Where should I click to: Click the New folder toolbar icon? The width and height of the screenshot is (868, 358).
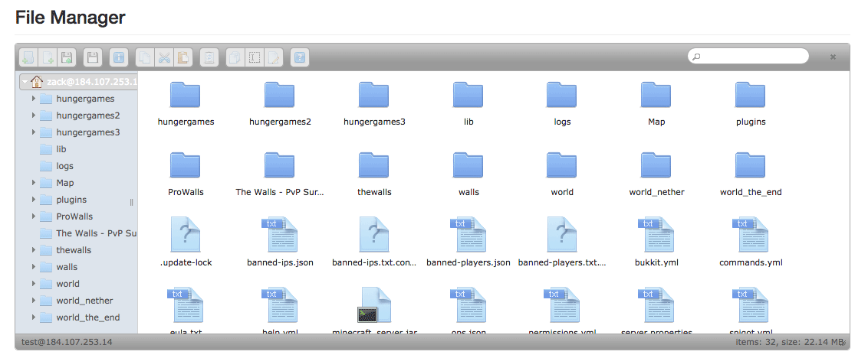(28, 57)
